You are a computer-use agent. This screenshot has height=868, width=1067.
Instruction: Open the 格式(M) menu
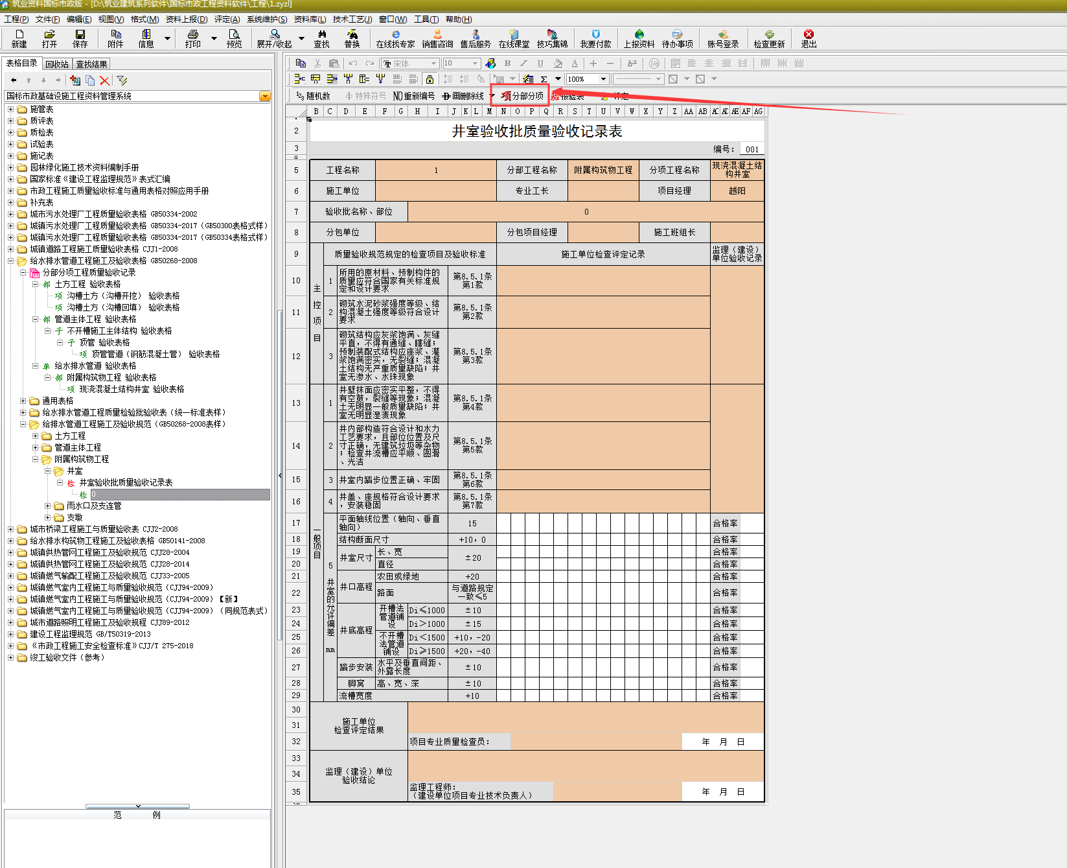coord(144,19)
